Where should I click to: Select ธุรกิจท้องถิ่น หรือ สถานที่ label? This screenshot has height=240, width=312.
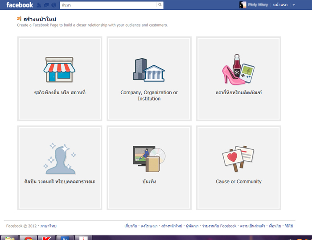[x=60, y=92]
